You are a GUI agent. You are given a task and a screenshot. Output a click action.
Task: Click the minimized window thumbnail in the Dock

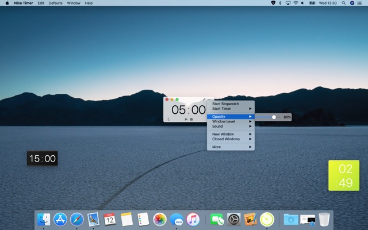coord(308,220)
